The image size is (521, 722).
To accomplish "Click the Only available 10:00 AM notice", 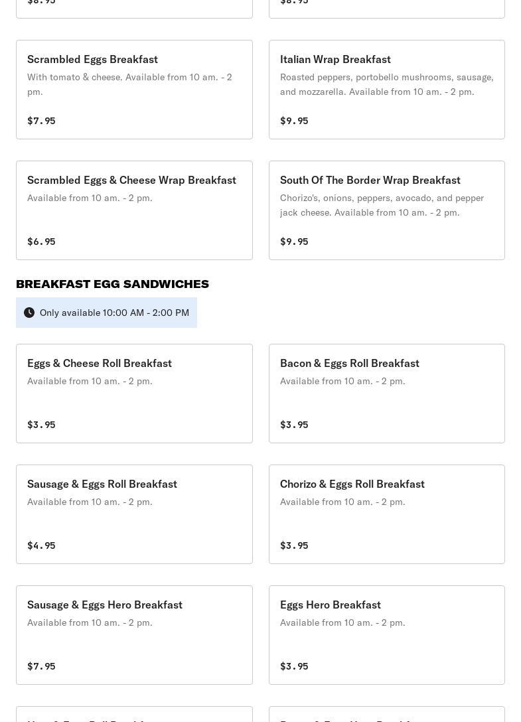I will [114, 313].
